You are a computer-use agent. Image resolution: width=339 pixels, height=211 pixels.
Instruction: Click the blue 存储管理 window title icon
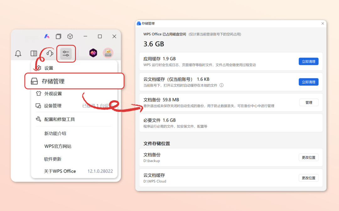(x=139, y=23)
